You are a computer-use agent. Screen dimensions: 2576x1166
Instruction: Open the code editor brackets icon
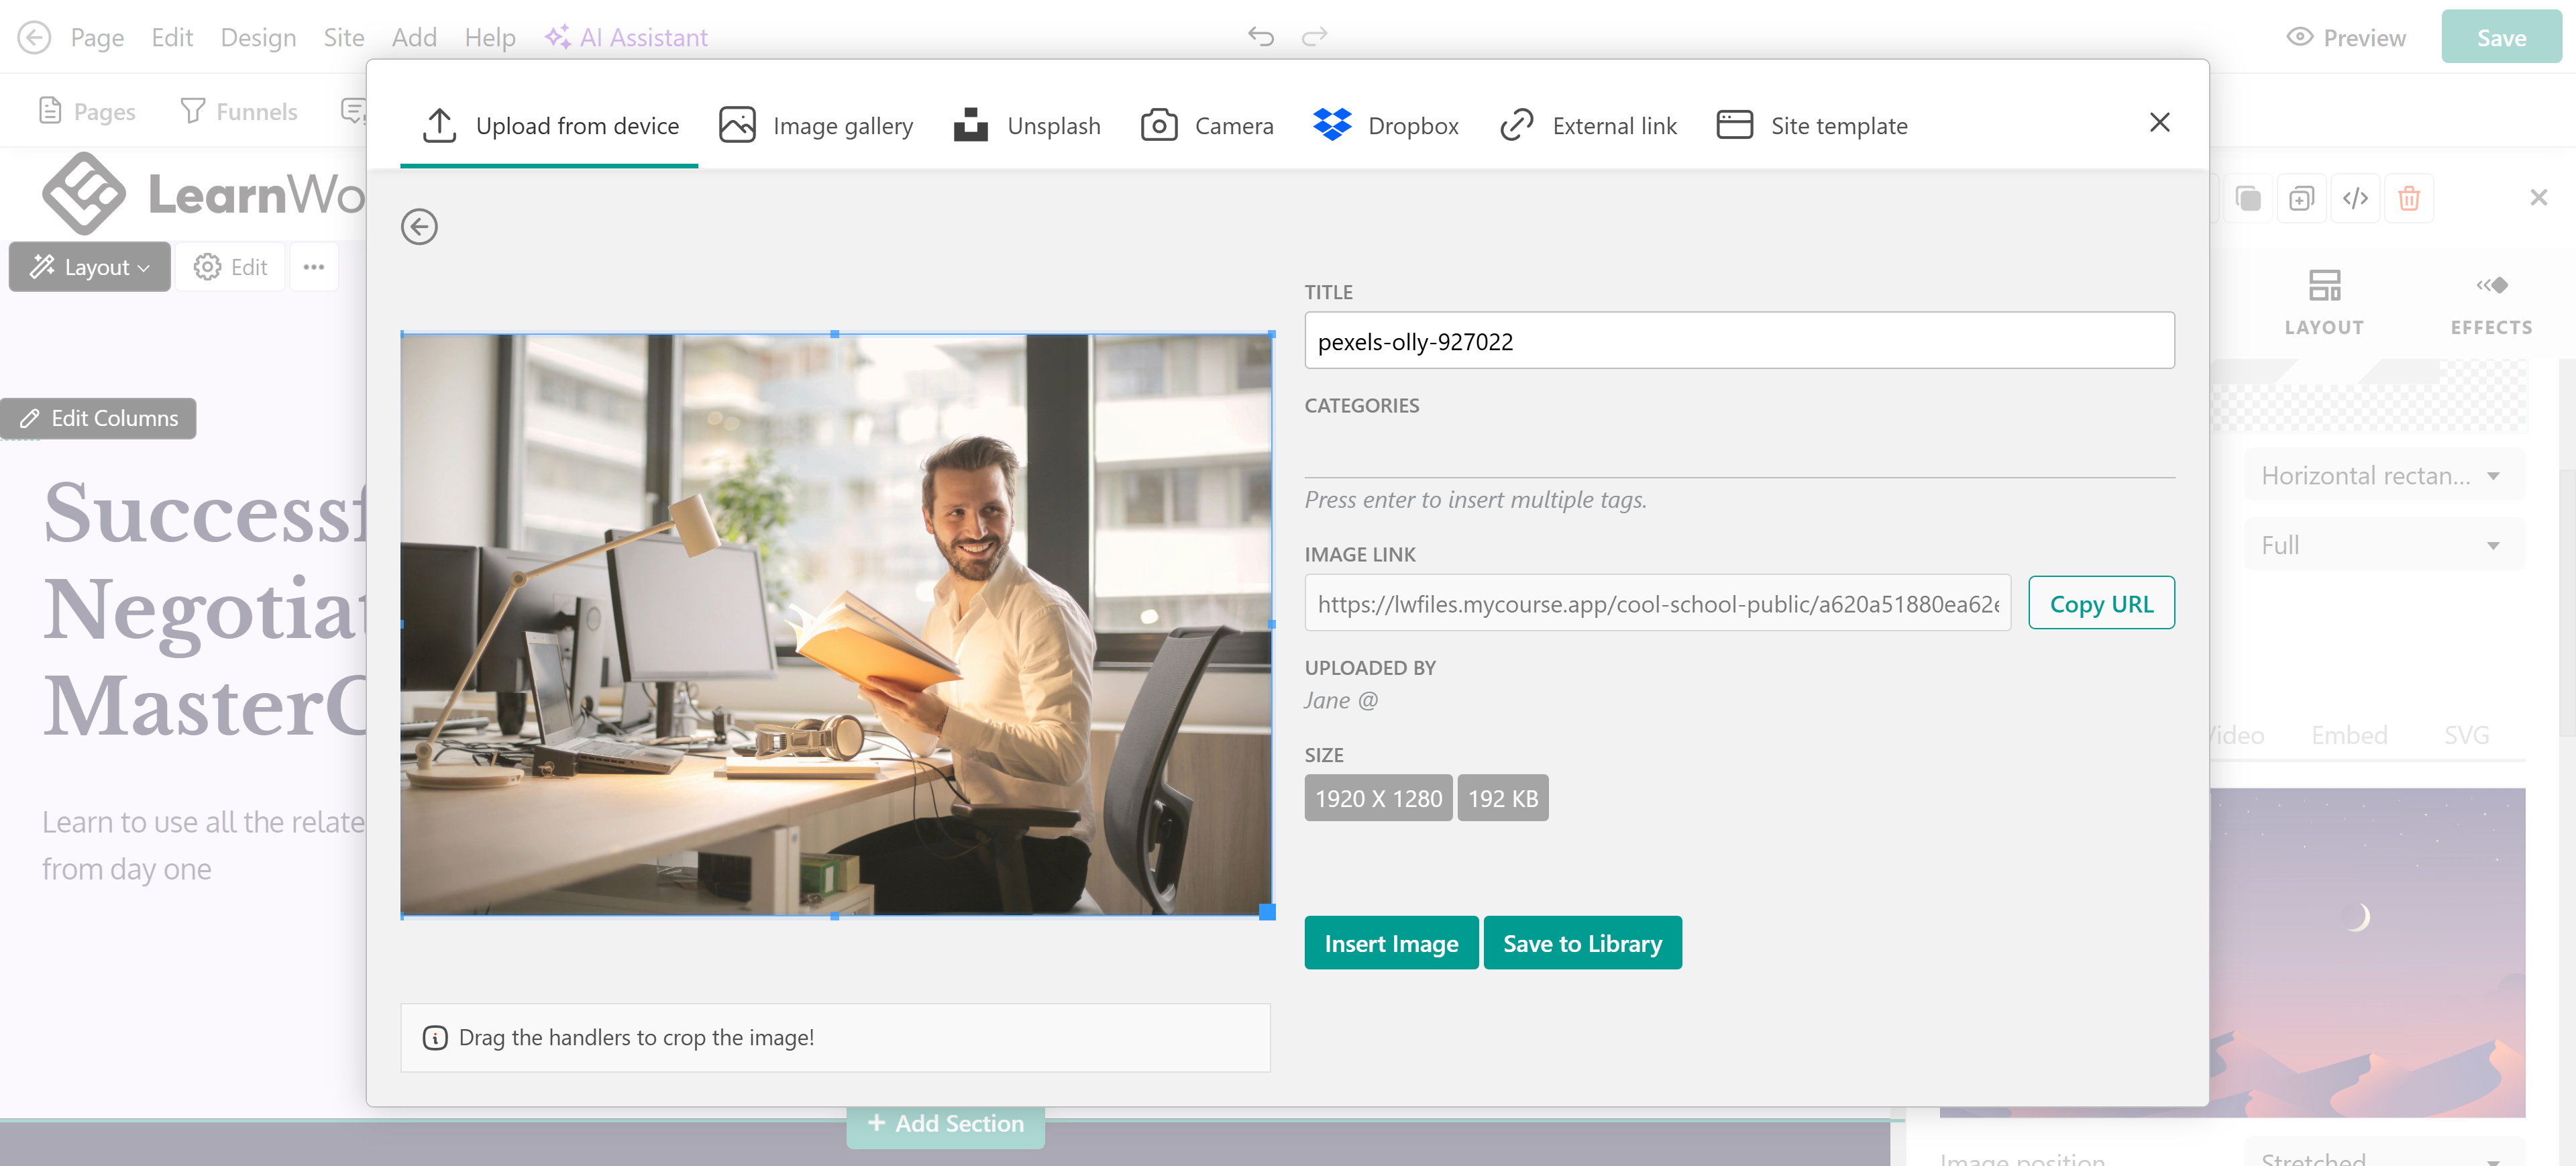point(2355,198)
